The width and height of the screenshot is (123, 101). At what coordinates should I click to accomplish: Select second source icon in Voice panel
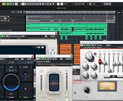pos(10,70)
